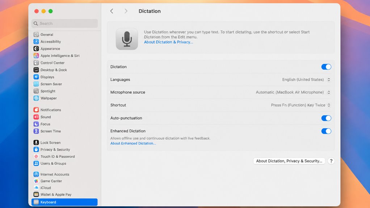Image resolution: width=370 pixels, height=208 pixels.
Task: Click Touch ID & Password fingerprint icon
Action: [36, 156]
